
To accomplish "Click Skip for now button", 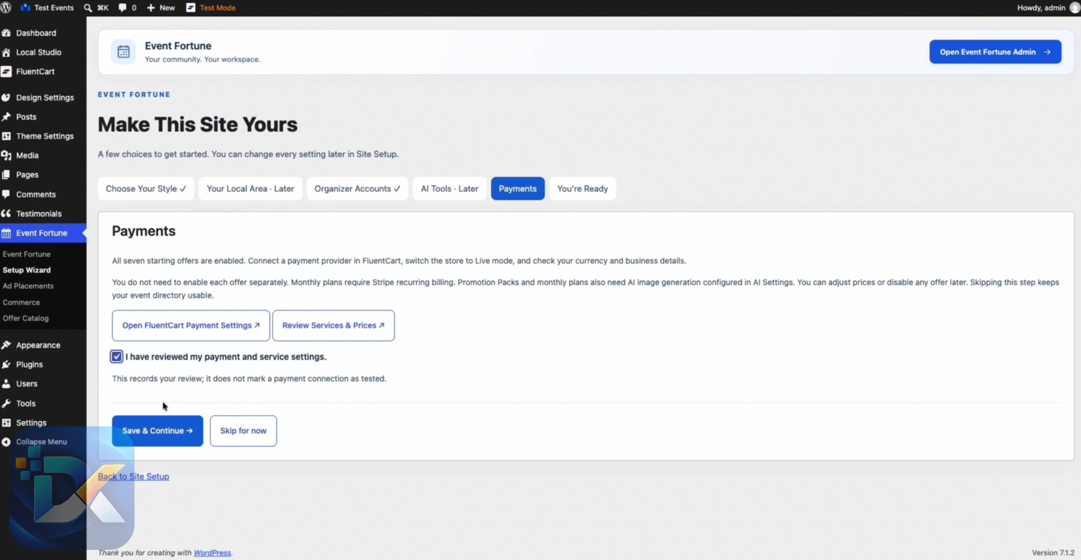I will (x=243, y=431).
